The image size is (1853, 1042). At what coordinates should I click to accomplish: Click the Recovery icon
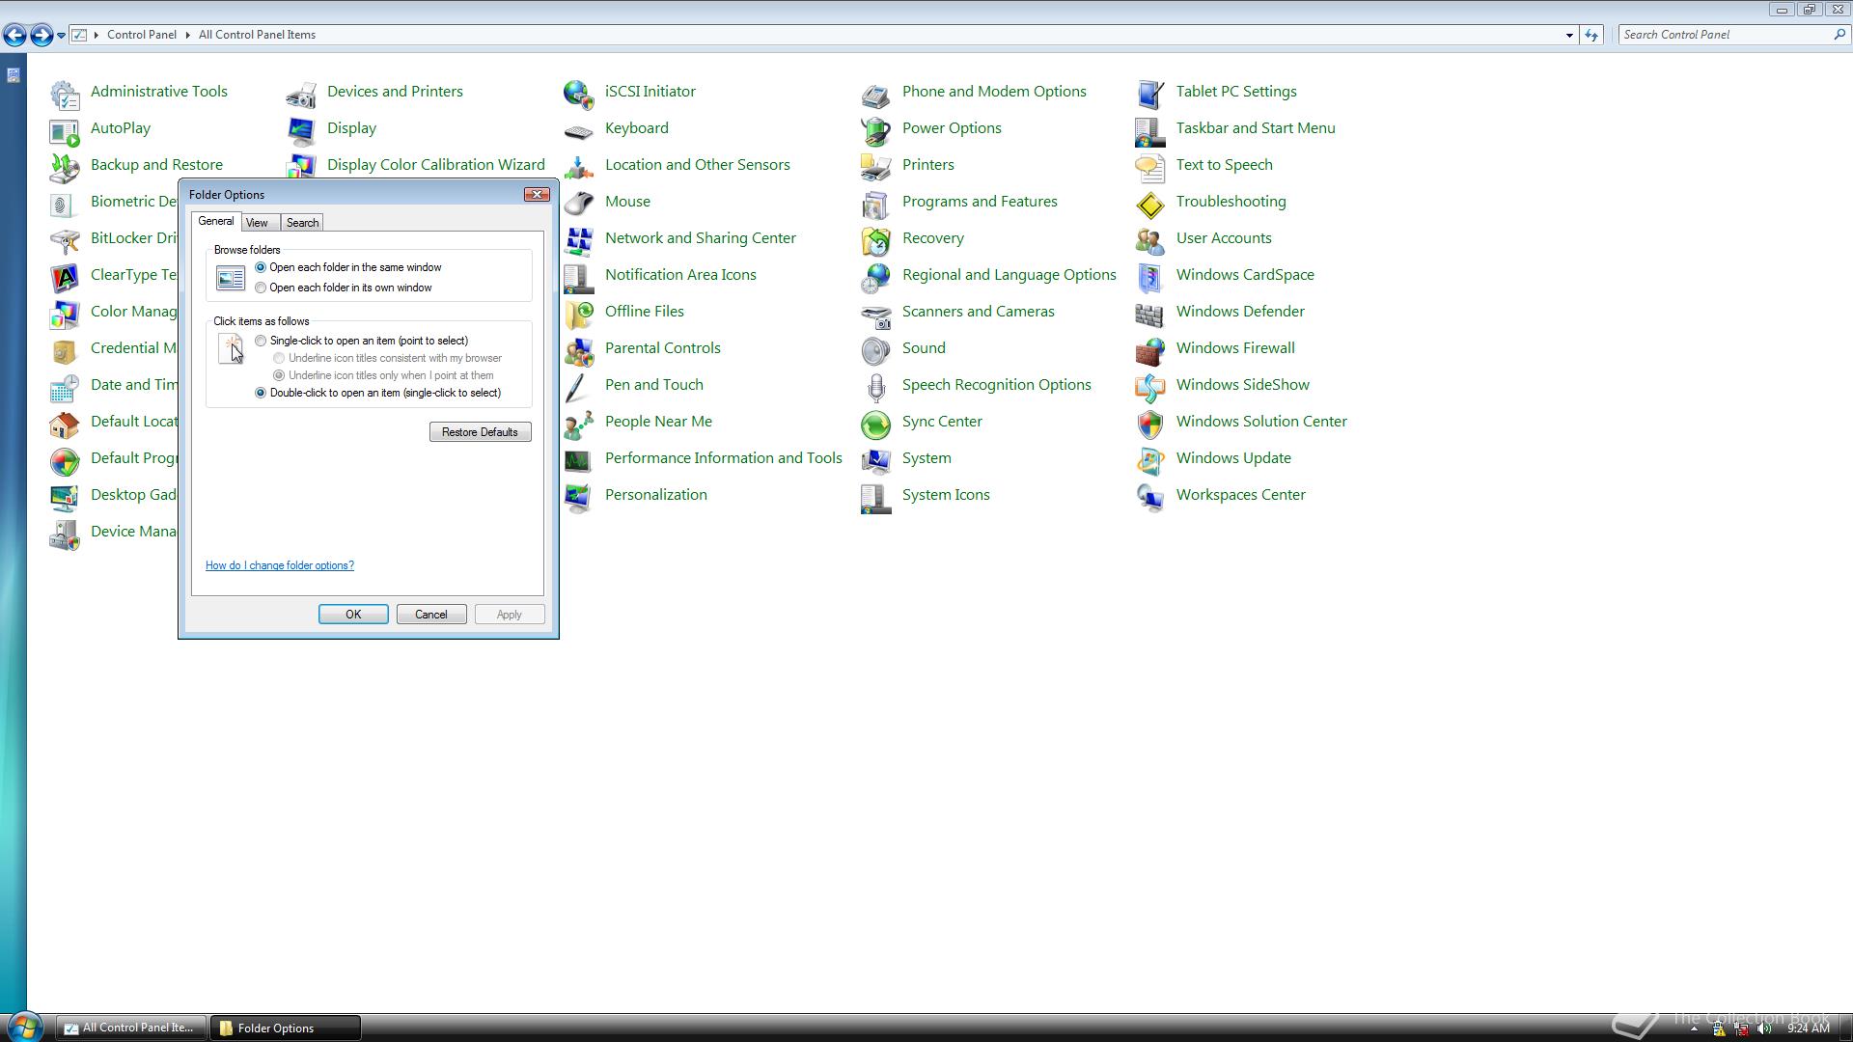click(876, 240)
